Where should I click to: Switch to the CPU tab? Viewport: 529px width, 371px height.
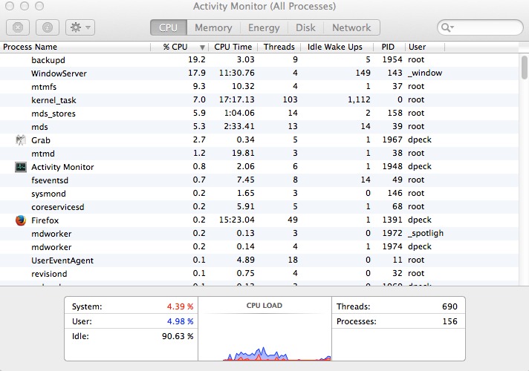(x=168, y=27)
